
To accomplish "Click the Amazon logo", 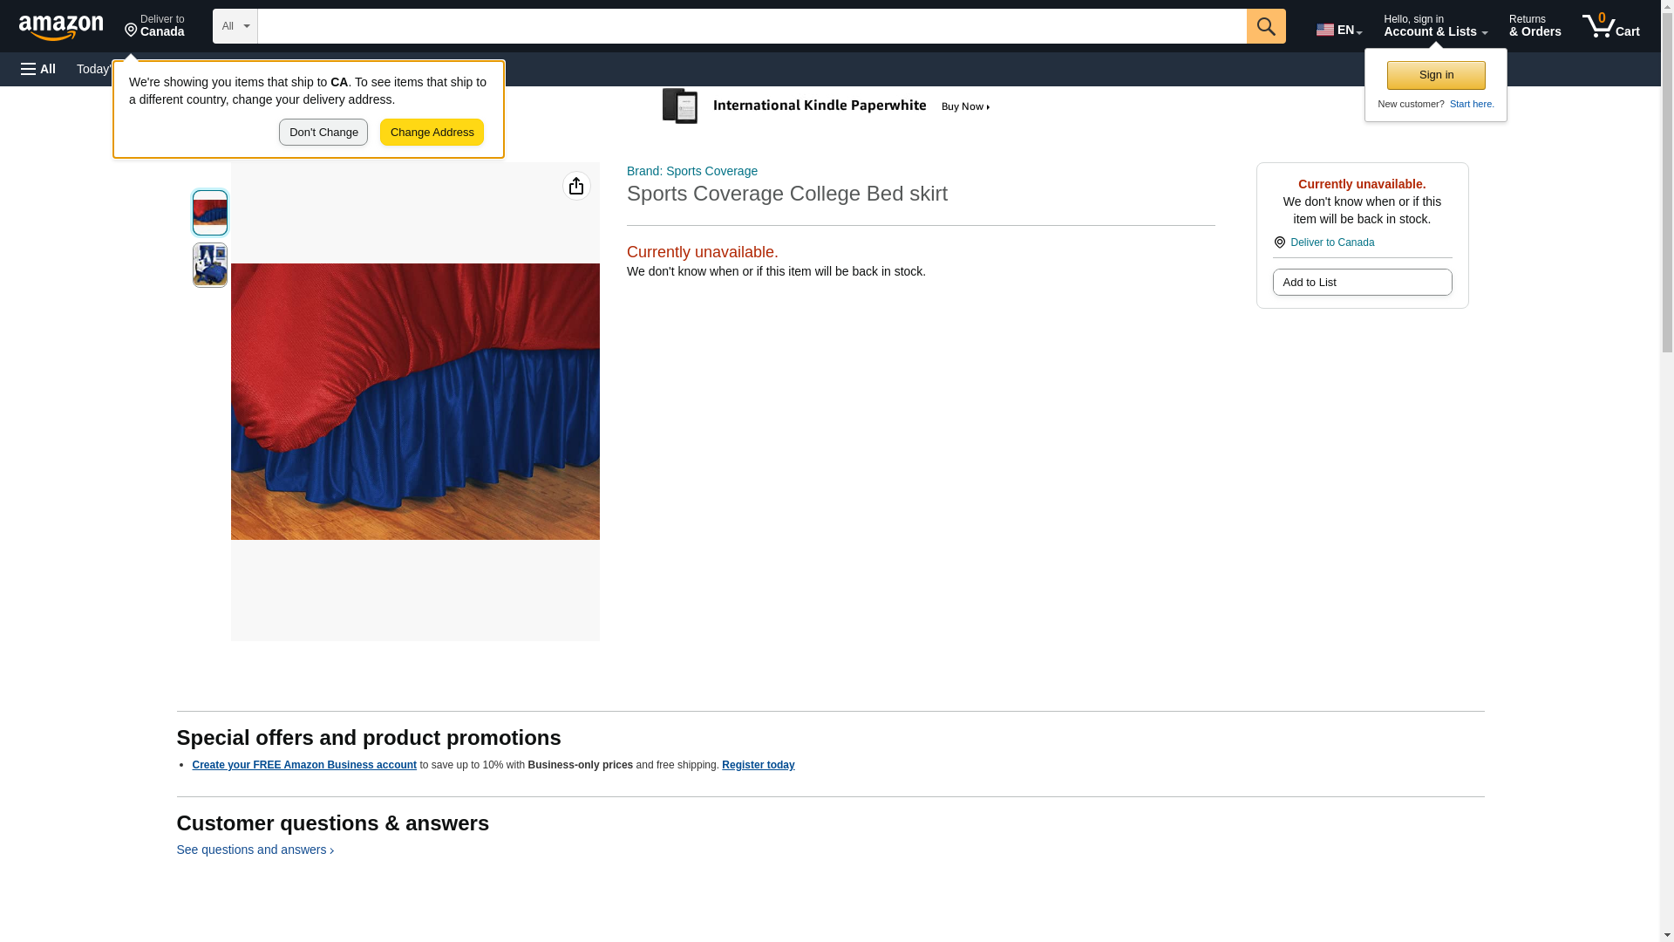I will coord(61,27).
